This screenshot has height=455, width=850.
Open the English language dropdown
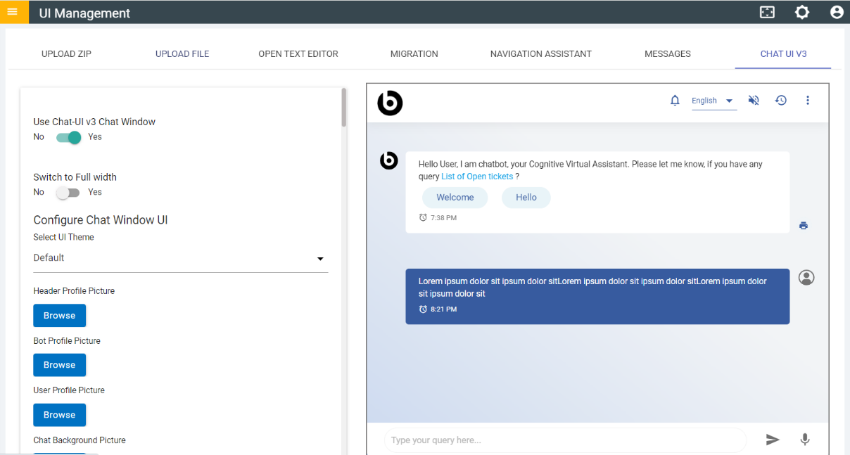click(x=713, y=101)
